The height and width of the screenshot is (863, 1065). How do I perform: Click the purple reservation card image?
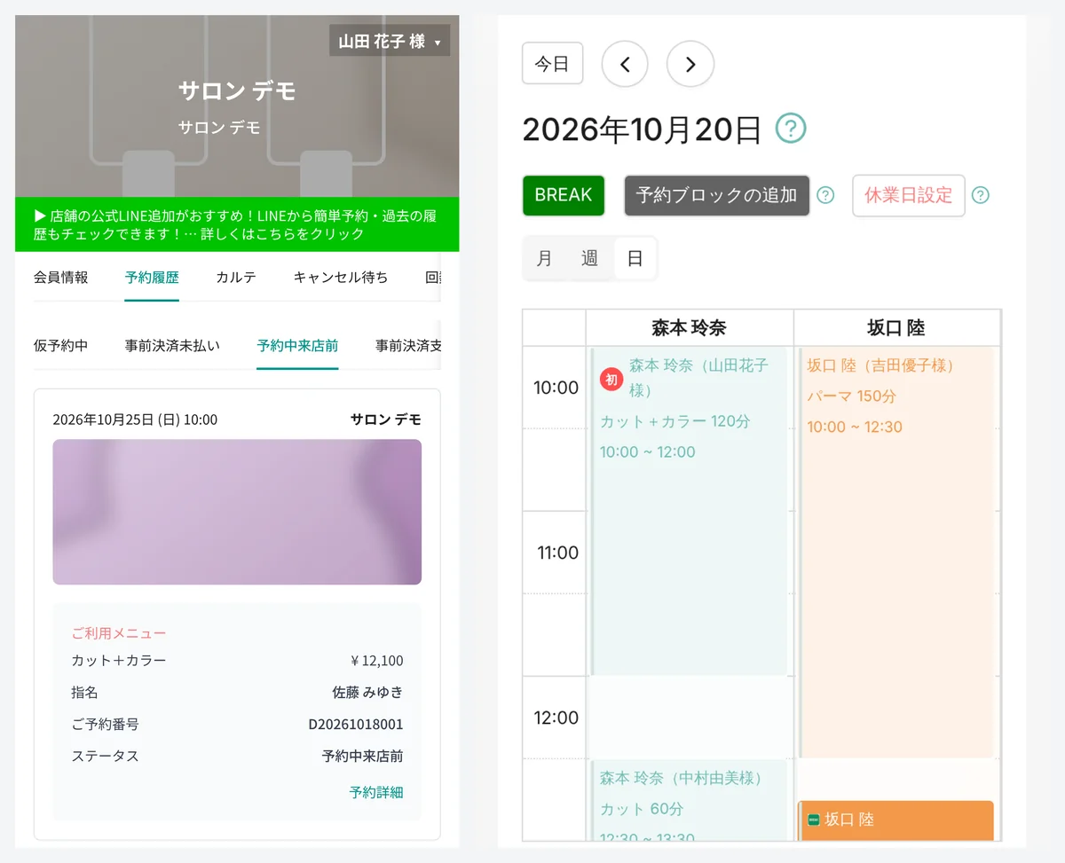point(237,512)
